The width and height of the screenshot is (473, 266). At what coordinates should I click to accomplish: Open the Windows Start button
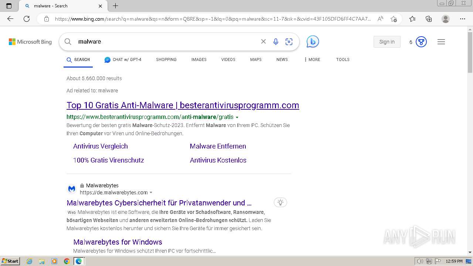[10, 261]
